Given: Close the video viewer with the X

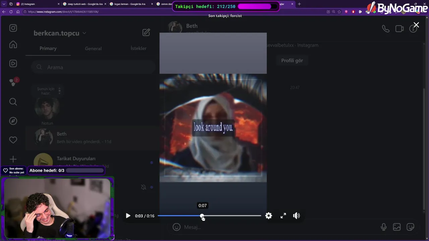Looking at the screenshot, I should [416, 25].
